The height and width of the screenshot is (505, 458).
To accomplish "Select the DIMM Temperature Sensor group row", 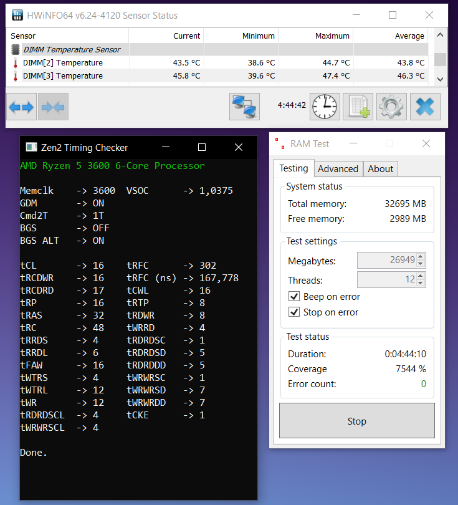I will coord(217,49).
